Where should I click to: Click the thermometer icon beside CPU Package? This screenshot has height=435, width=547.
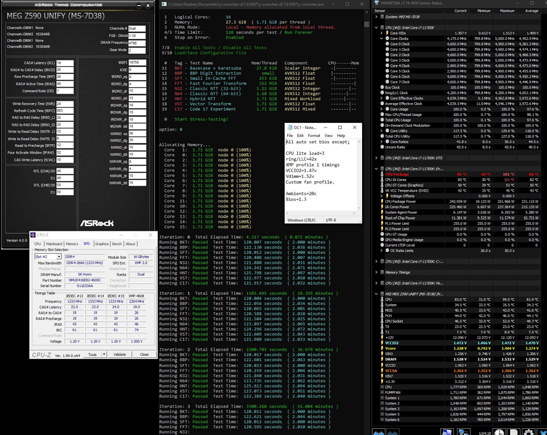point(382,174)
